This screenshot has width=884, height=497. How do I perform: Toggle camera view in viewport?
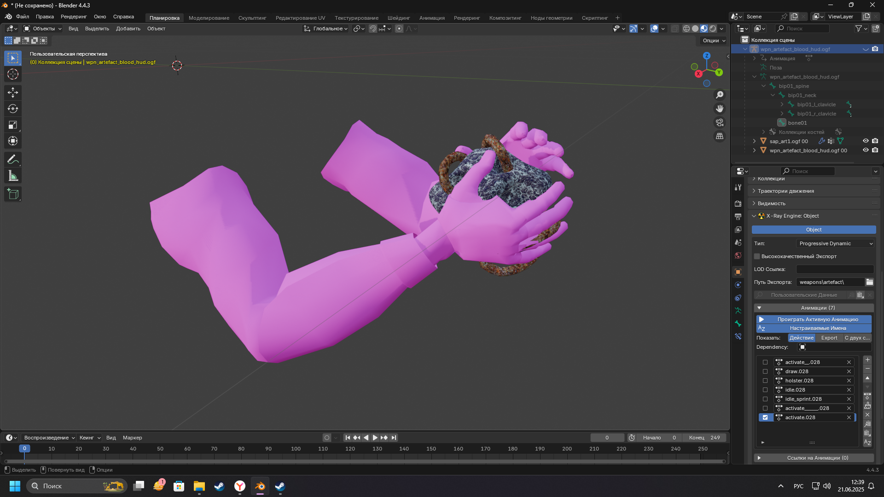tap(719, 122)
